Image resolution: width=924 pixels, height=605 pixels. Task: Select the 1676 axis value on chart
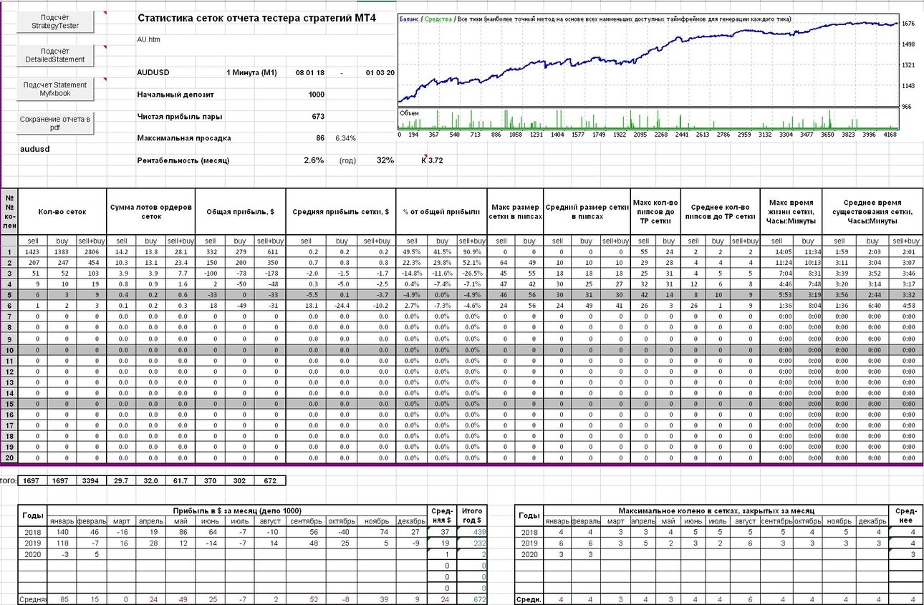pyautogui.click(x=908, y=24)
